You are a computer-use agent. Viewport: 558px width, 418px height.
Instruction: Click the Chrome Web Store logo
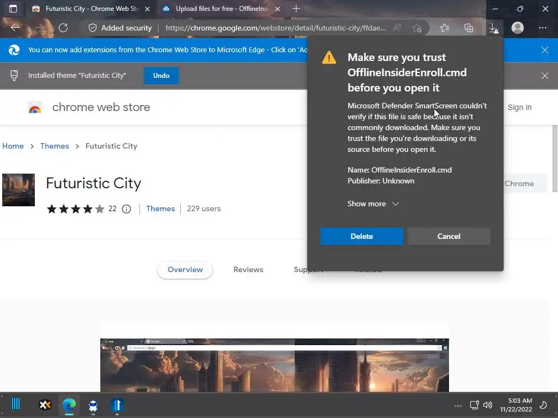[x=35, y=107]
